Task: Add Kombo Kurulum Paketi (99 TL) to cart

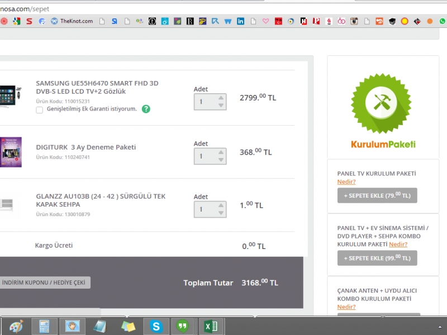Action: 377,258
